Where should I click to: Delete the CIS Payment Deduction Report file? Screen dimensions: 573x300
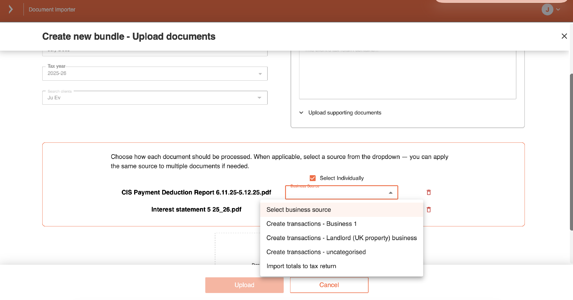click(x=428, y=192)
